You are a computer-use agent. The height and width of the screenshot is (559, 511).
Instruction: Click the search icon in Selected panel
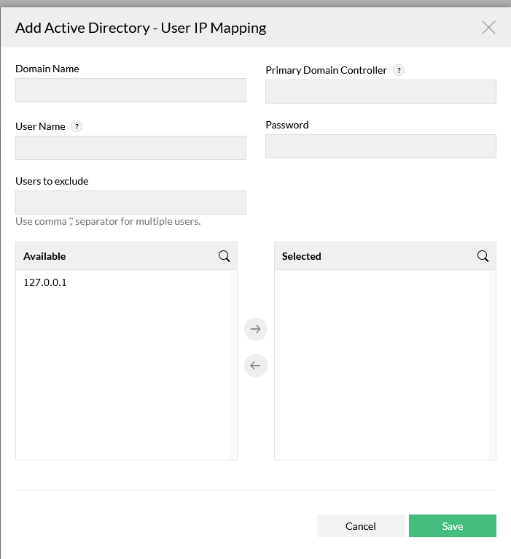[x=483, y=256]
